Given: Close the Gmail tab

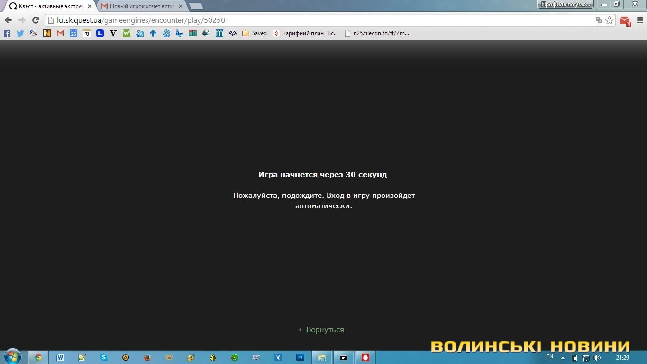Looking at the screenshot, I should pos(180,6).
